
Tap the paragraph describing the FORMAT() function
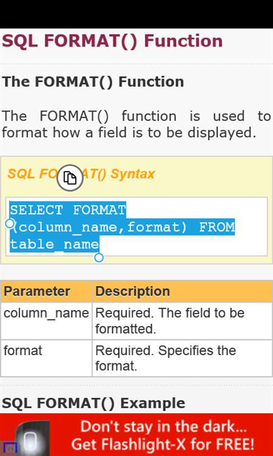(x=136, y=124)
